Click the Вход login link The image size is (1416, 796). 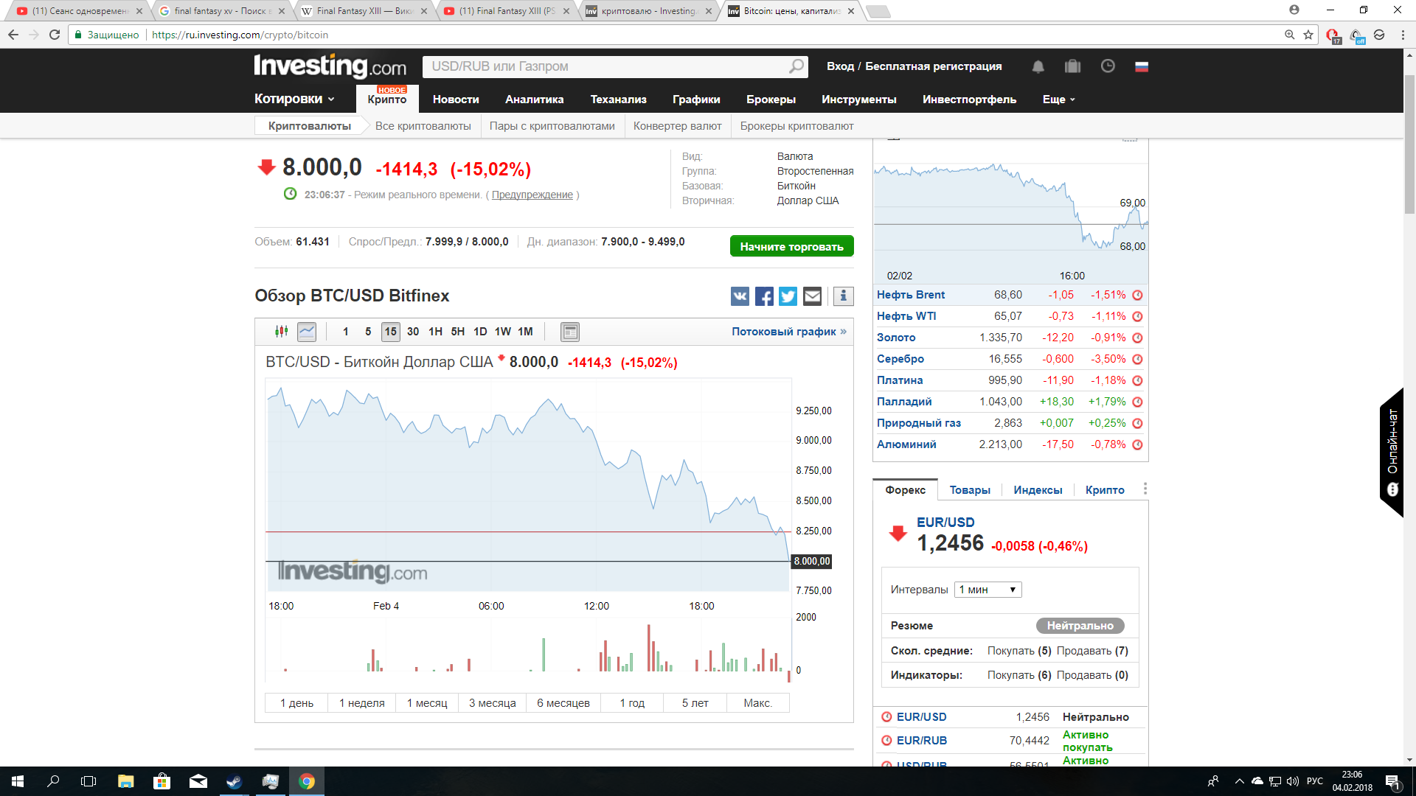coord(840,66)
